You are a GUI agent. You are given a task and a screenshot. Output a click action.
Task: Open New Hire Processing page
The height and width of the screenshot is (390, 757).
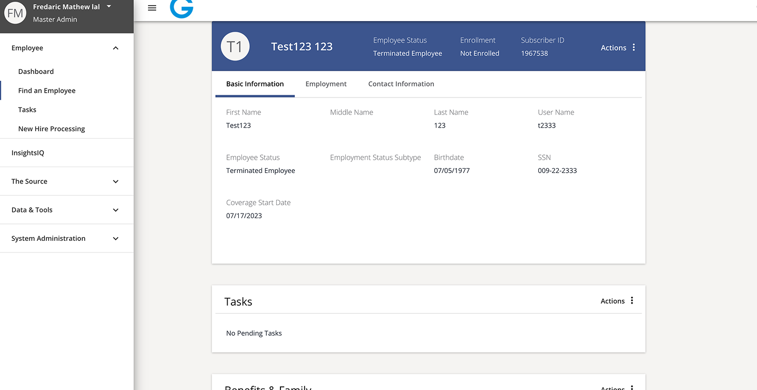pyautogui.click(x=51, y=129)
